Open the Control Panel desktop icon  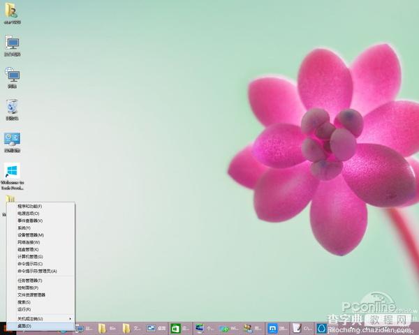(12, 142)
